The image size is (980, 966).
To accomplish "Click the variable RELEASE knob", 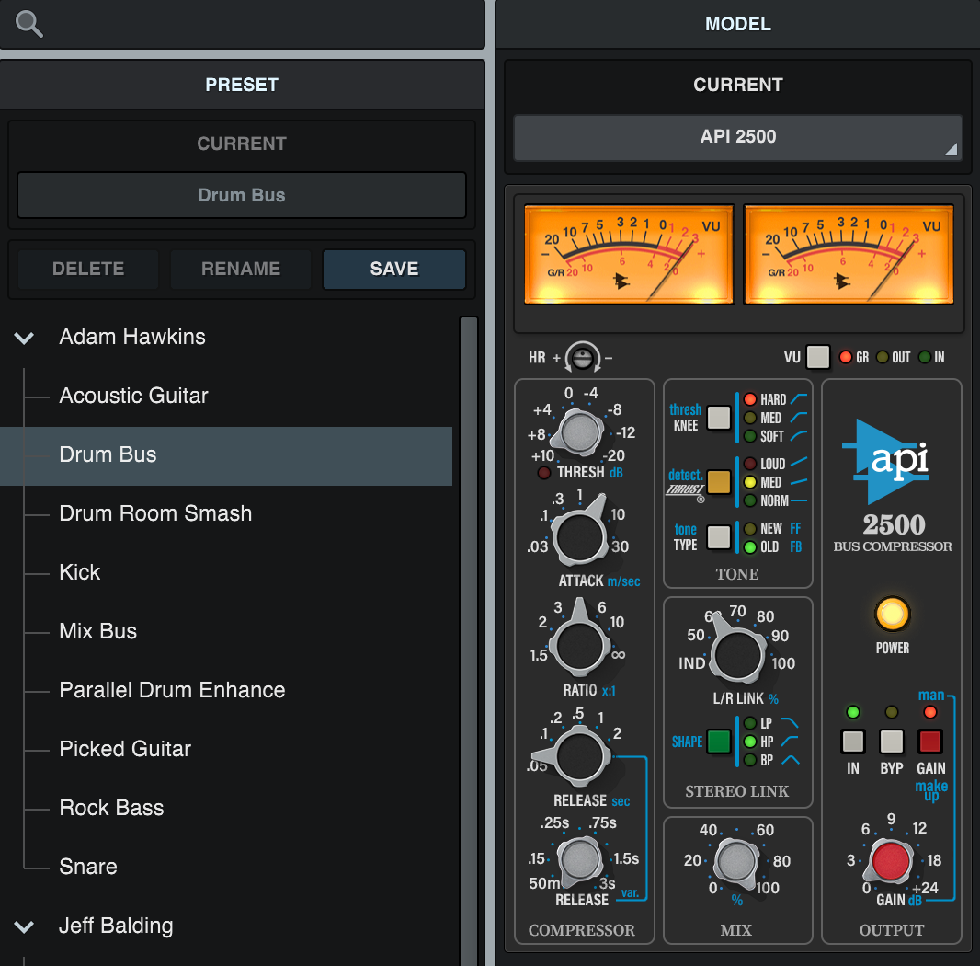I will 579,860.
